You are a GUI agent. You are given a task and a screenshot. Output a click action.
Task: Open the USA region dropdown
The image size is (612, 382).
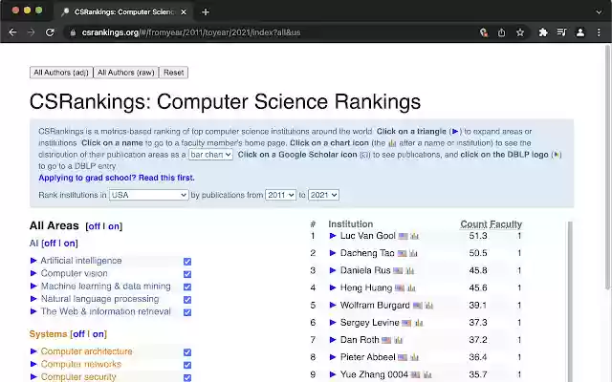tap(149, 195)
